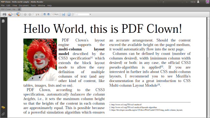The image size is (210, 118).
Task: Open the dropdown arrow beside the share icon
Action: [13, 14]
